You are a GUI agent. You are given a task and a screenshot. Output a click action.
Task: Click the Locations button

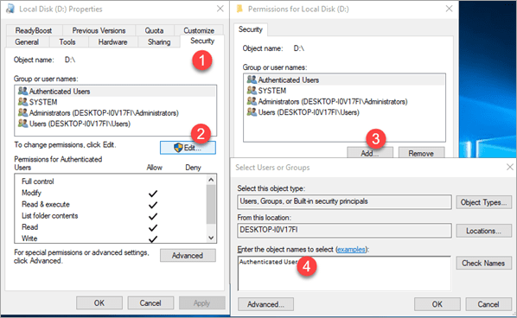[483, 231]
